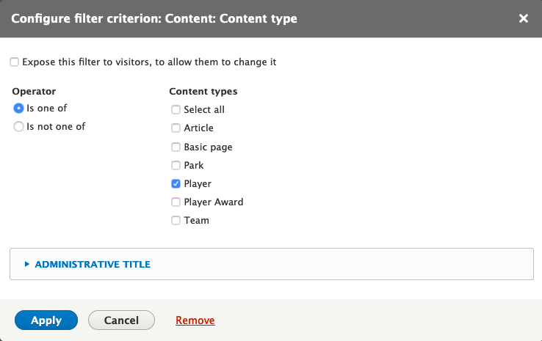Enable the Park content type

(176, 165)
